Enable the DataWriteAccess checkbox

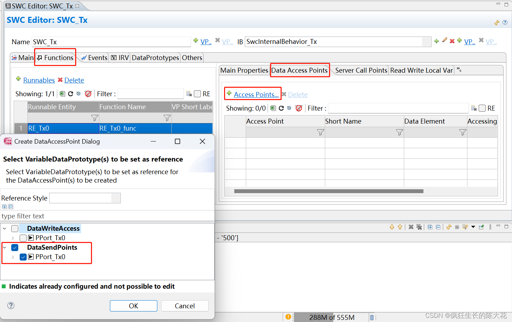15,228
